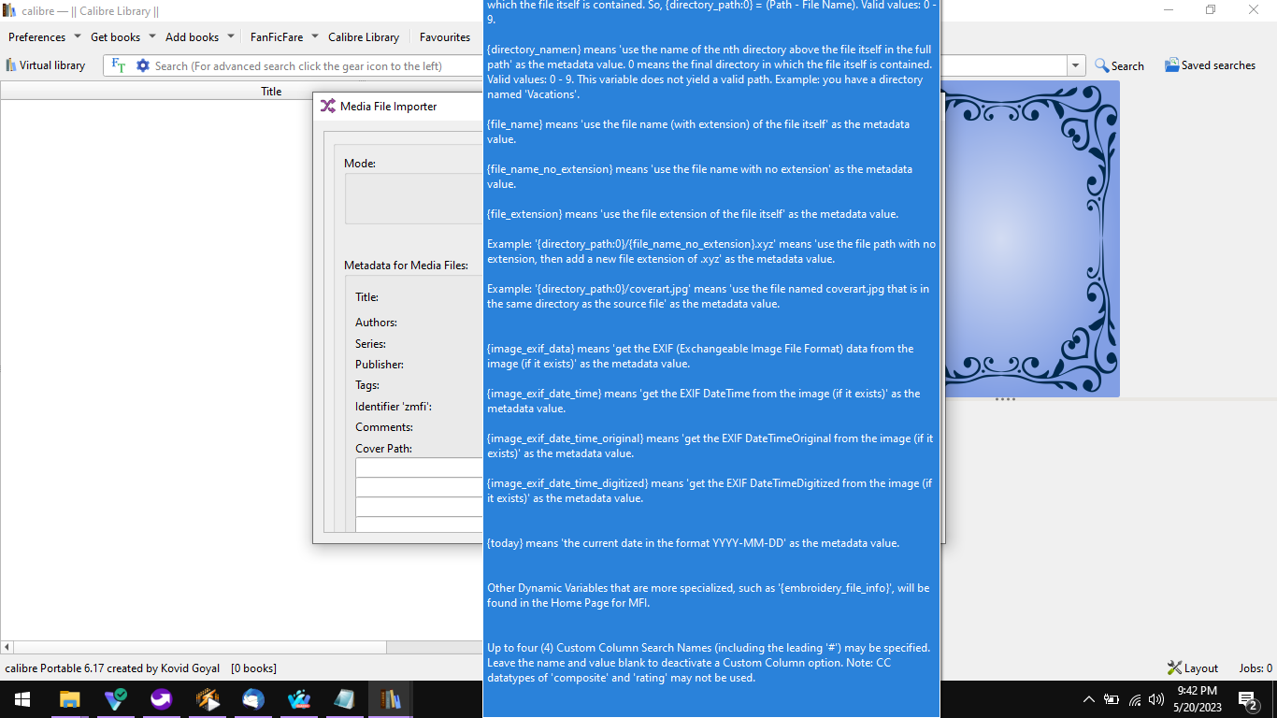
Task: Open the Favourites toolbar item
Action: [x=445, y=37]
